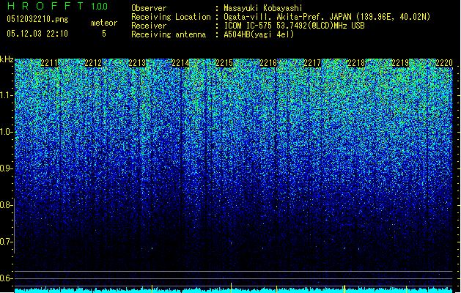The height and width of the screenshot is (293, 461).
Task: Click the 2218 time marker
Action: pos(356,63)
